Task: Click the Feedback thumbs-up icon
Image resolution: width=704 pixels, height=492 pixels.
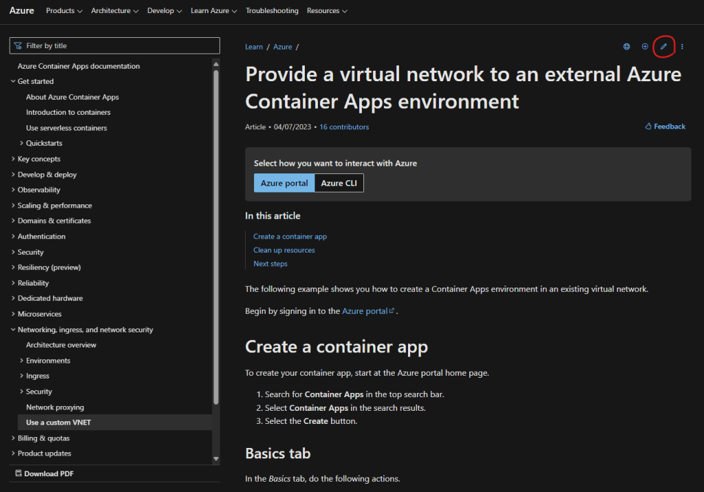Action: point(648,127)
